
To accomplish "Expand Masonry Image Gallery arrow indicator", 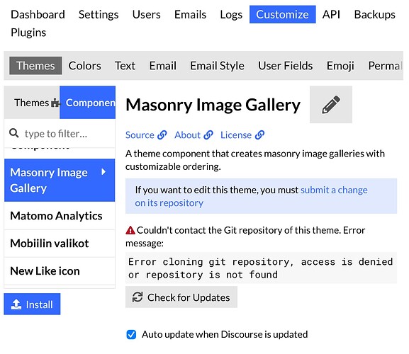I will [x=103, y=172].
